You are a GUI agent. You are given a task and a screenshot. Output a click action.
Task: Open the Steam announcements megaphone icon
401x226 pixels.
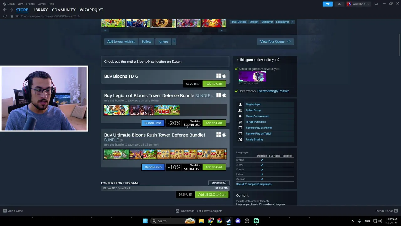click(327, 4)
